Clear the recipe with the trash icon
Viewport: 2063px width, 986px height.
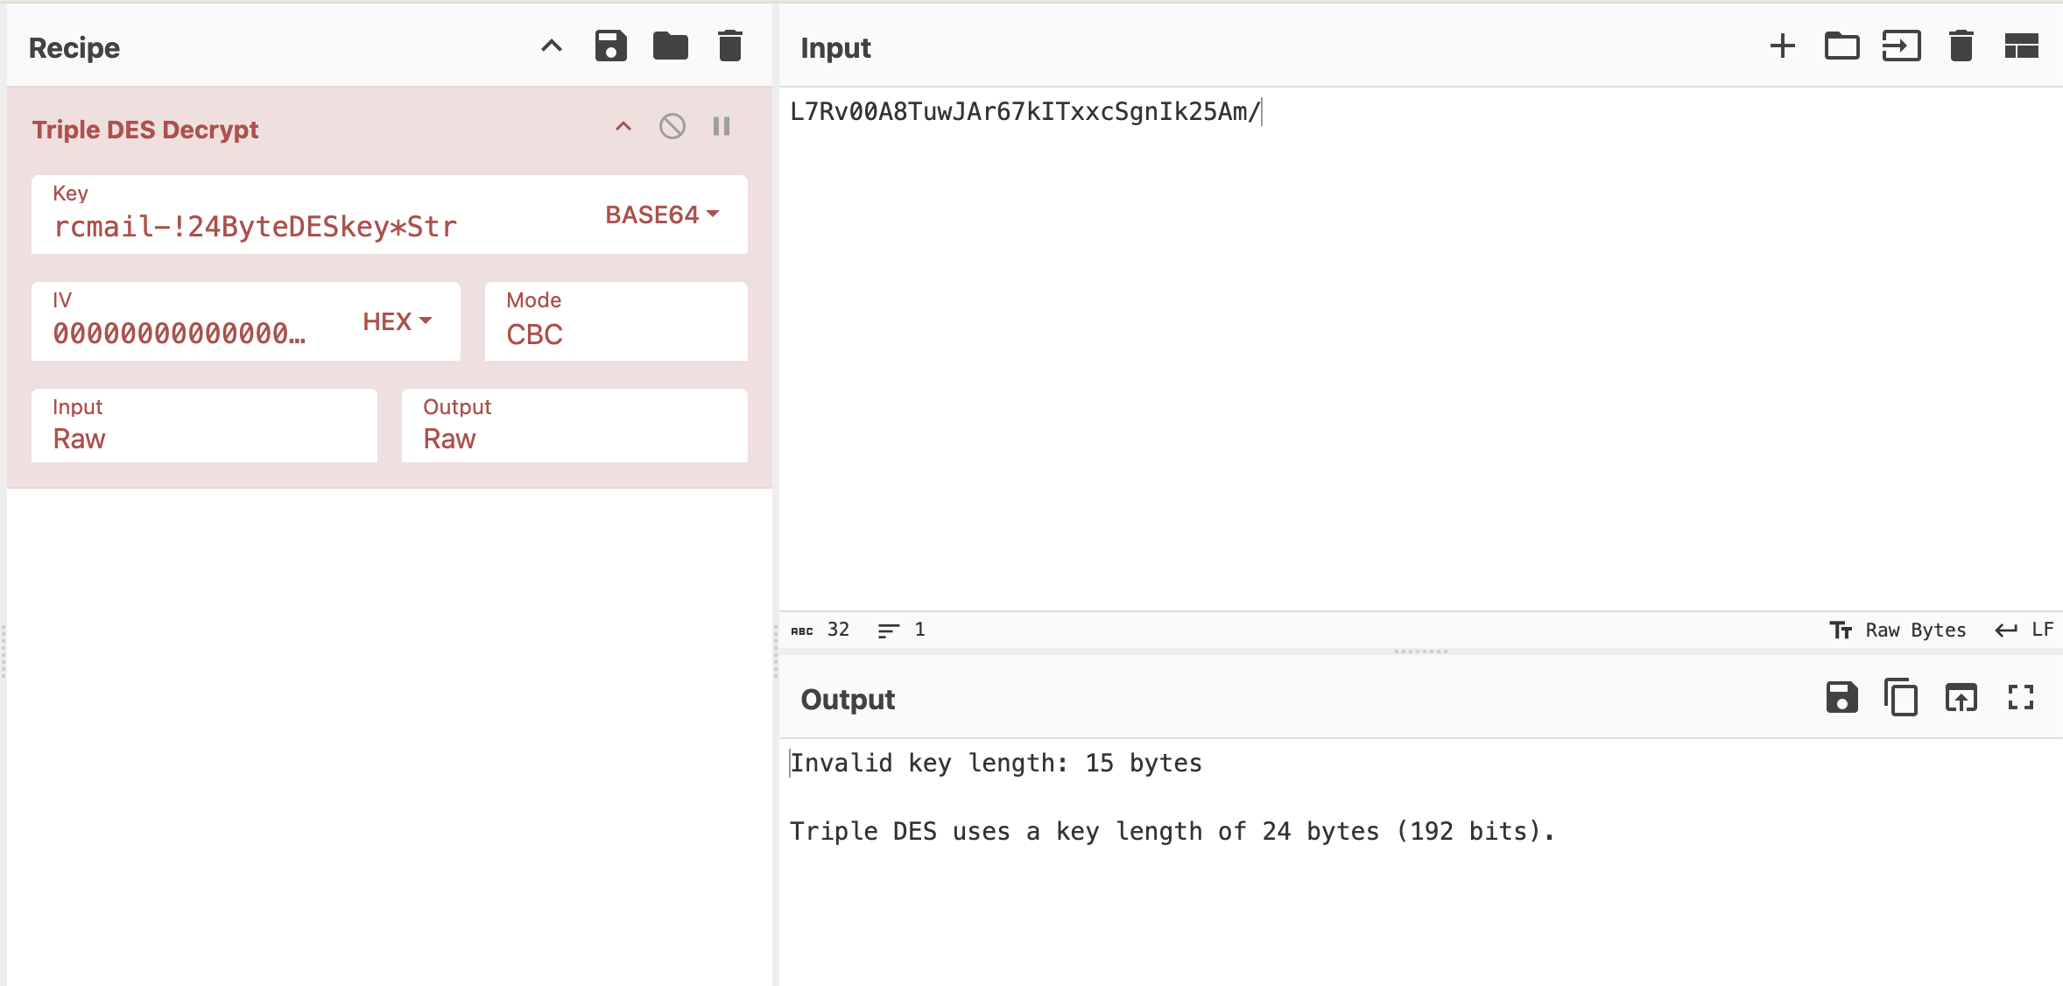tap(729, 46)
